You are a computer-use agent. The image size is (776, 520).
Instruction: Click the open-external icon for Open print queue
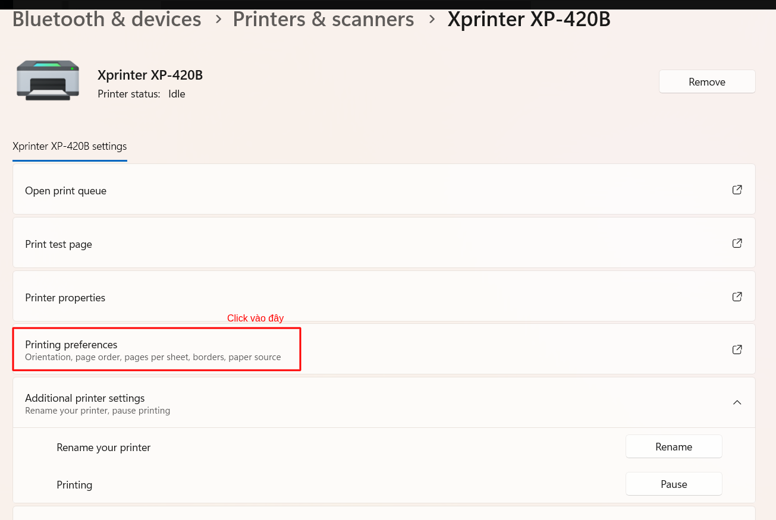point(737,190)
